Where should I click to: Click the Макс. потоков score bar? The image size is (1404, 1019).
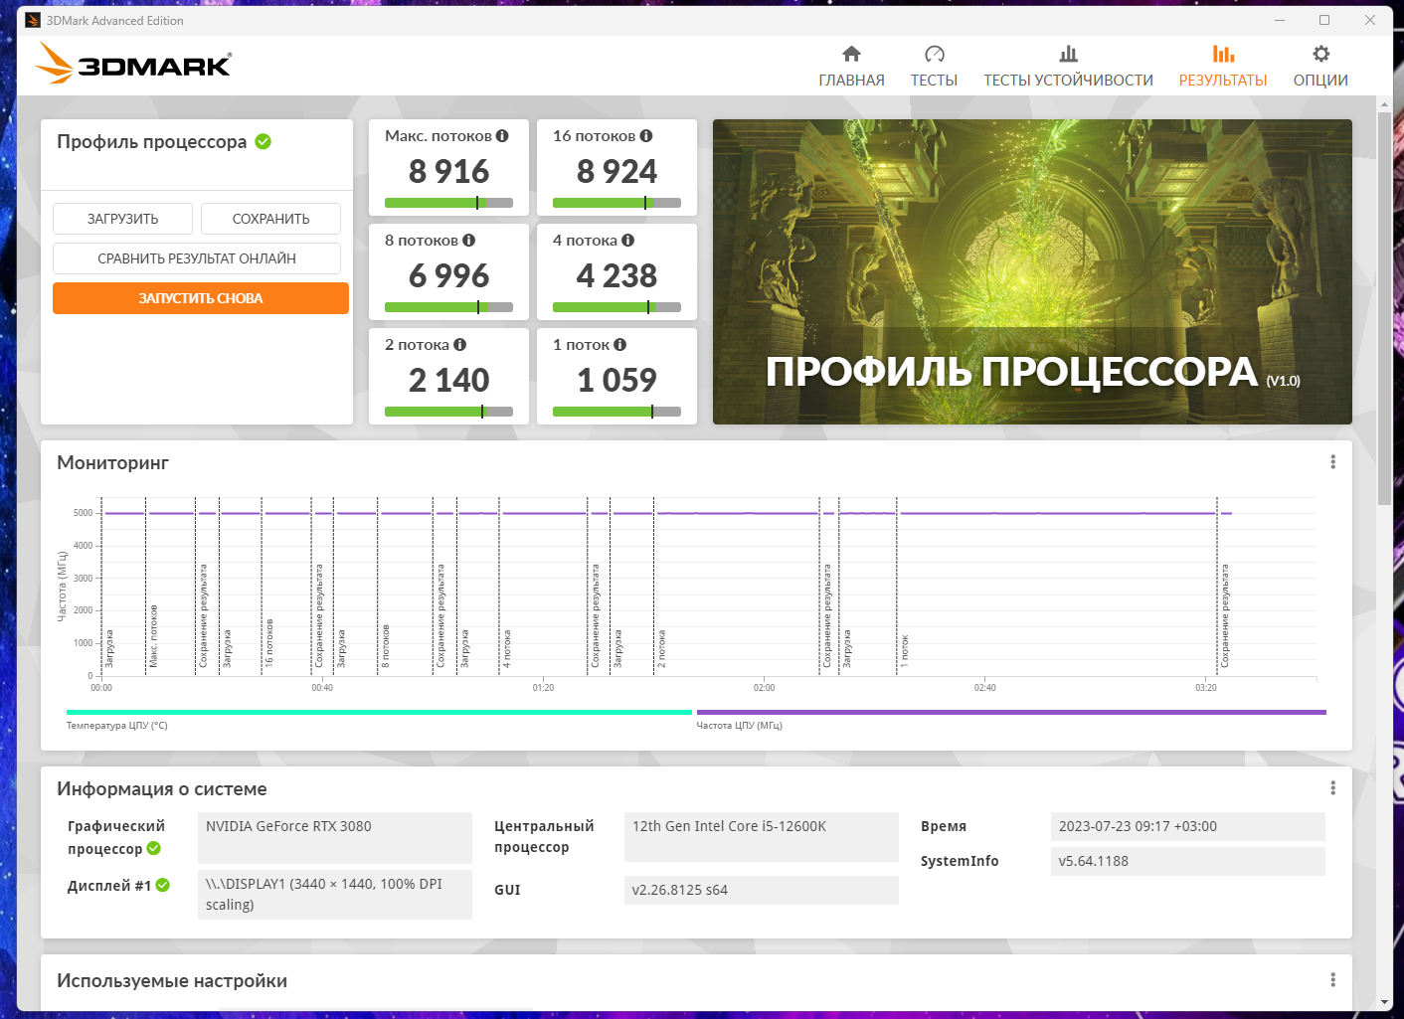pyautogui.click(x=448, y=203)
